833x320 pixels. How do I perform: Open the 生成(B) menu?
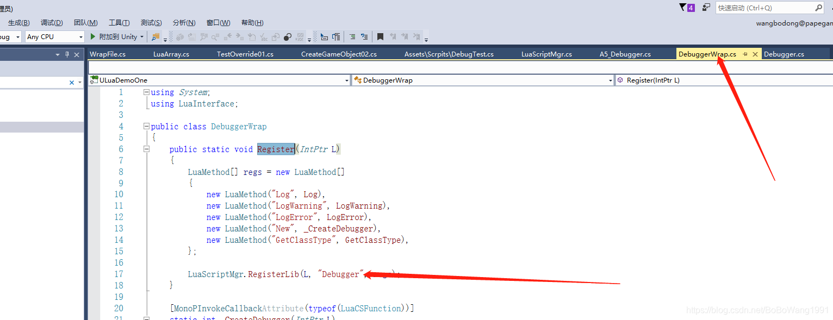[19, 23]
